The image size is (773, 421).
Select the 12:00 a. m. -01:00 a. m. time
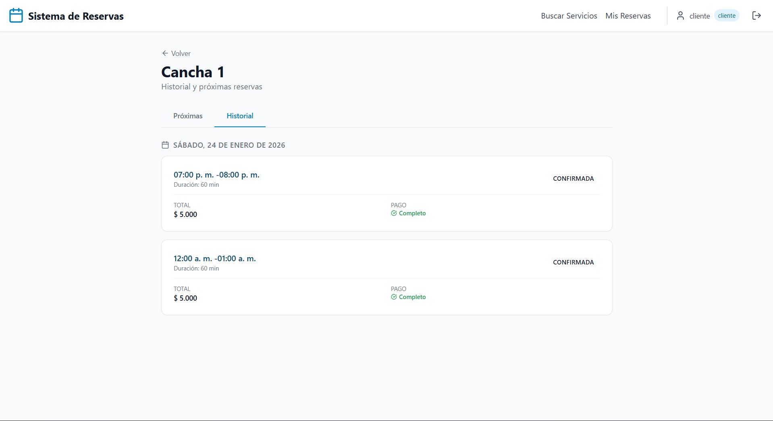[x=215, y=259]
